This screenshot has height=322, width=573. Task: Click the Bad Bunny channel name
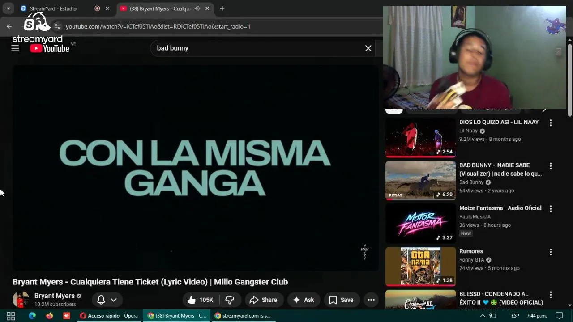pyautogui.click(x=471, y=182)
